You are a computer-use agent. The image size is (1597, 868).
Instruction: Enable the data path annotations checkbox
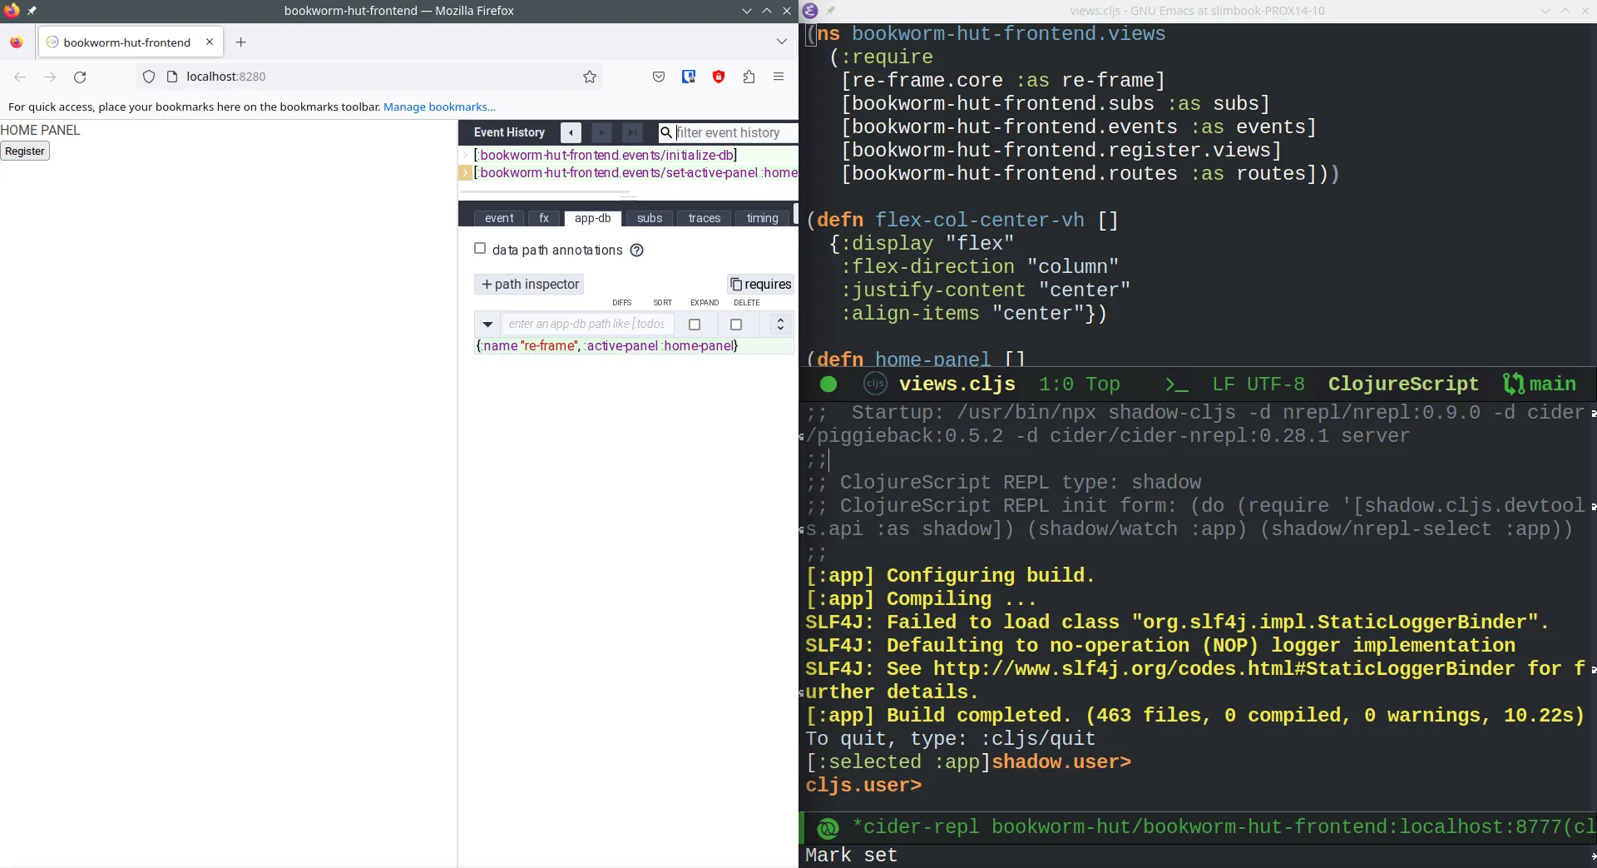[x=480, y=249]
